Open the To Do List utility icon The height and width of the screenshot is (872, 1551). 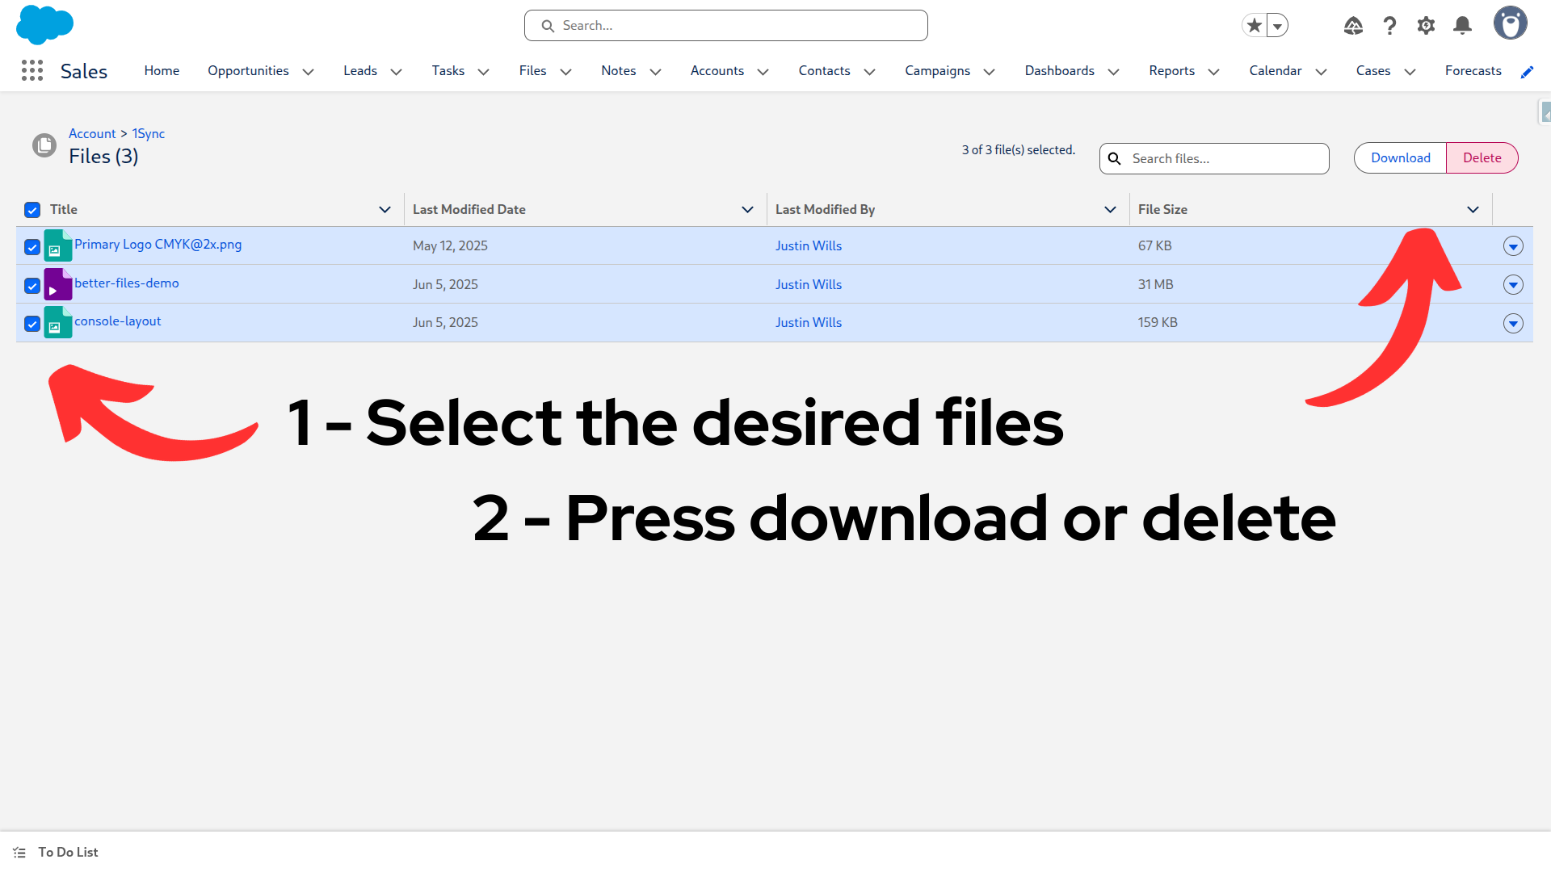[x=19, y=852]
